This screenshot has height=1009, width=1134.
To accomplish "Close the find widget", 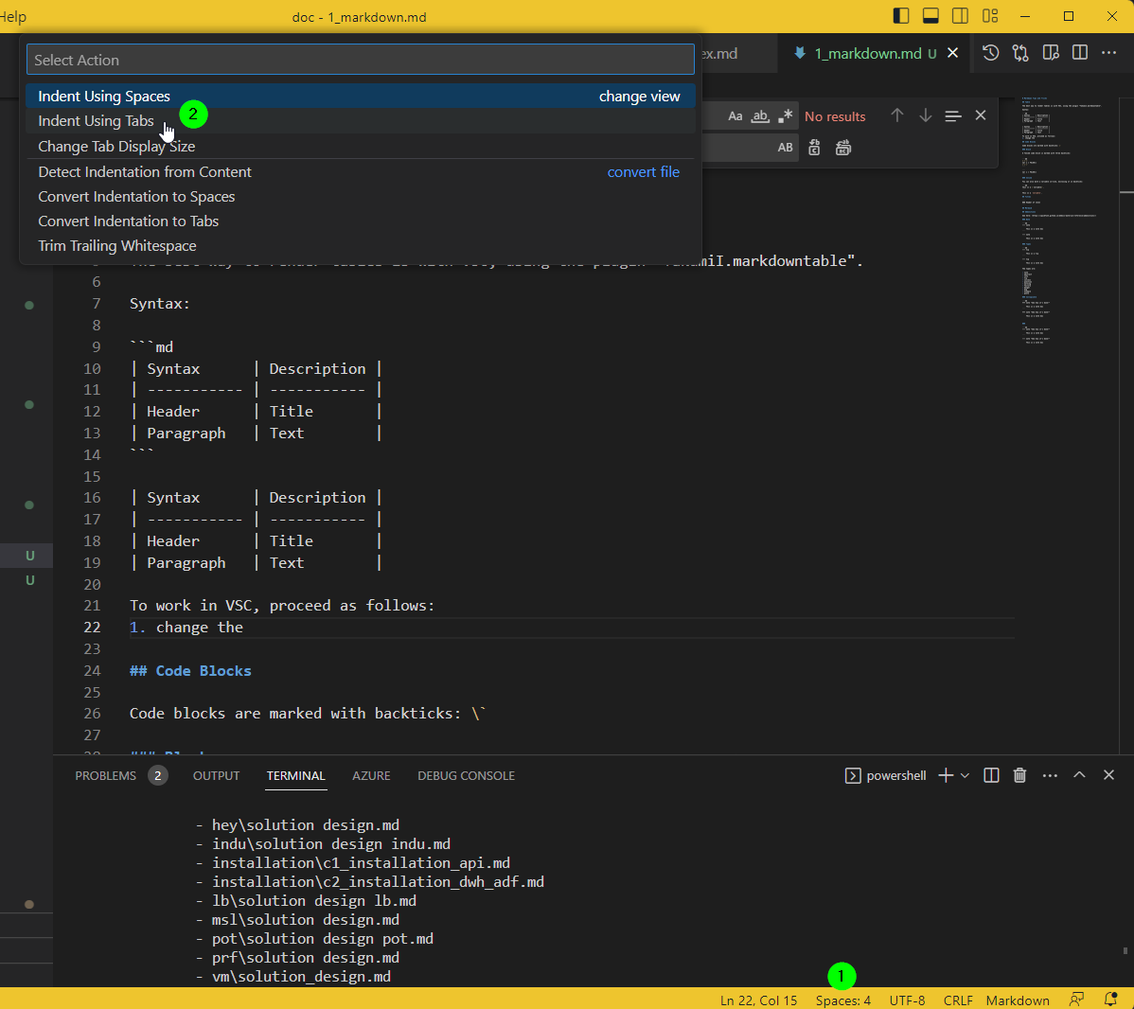I will tap(981, 115).
